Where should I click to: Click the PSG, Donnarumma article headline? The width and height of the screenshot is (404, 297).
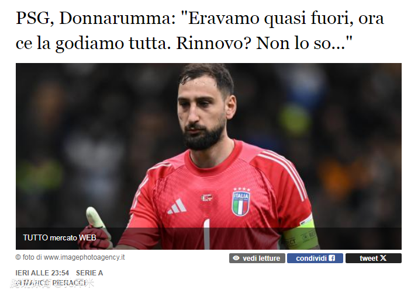point(200,30)
